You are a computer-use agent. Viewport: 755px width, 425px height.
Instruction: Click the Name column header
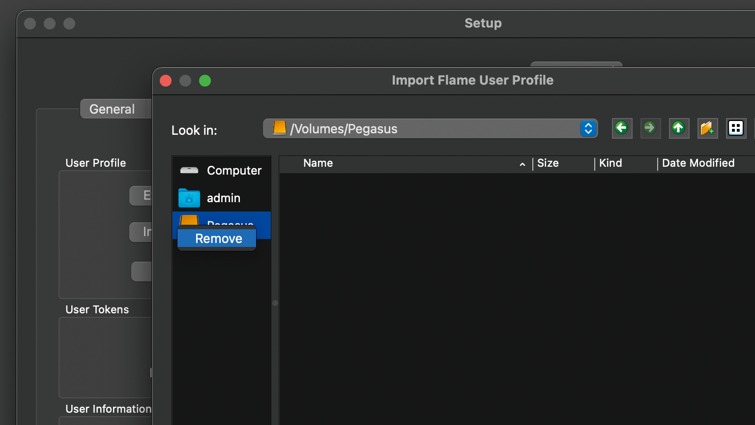tap(318, 163)
